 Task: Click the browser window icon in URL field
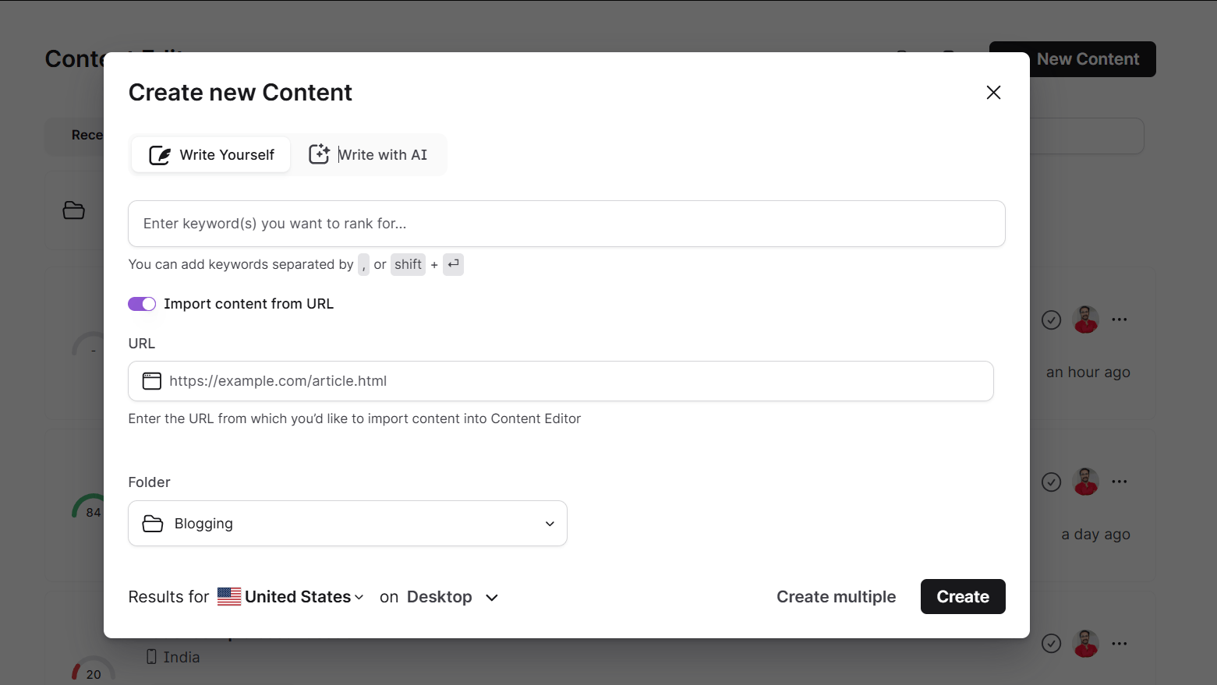pyautogui.click(x=152, y=381)
